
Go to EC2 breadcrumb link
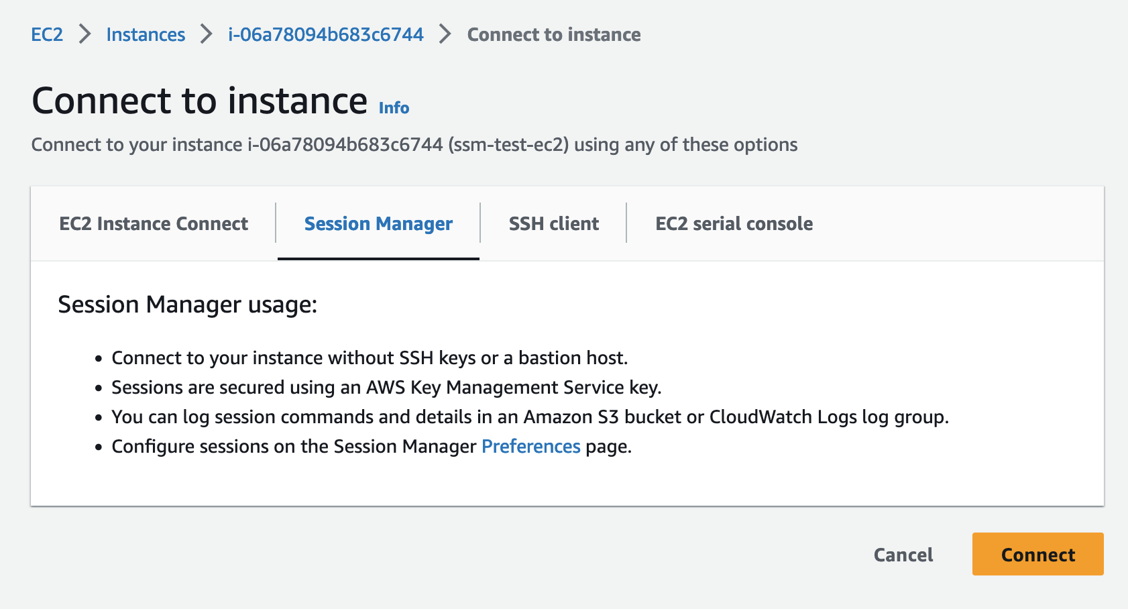pos(47,34)
